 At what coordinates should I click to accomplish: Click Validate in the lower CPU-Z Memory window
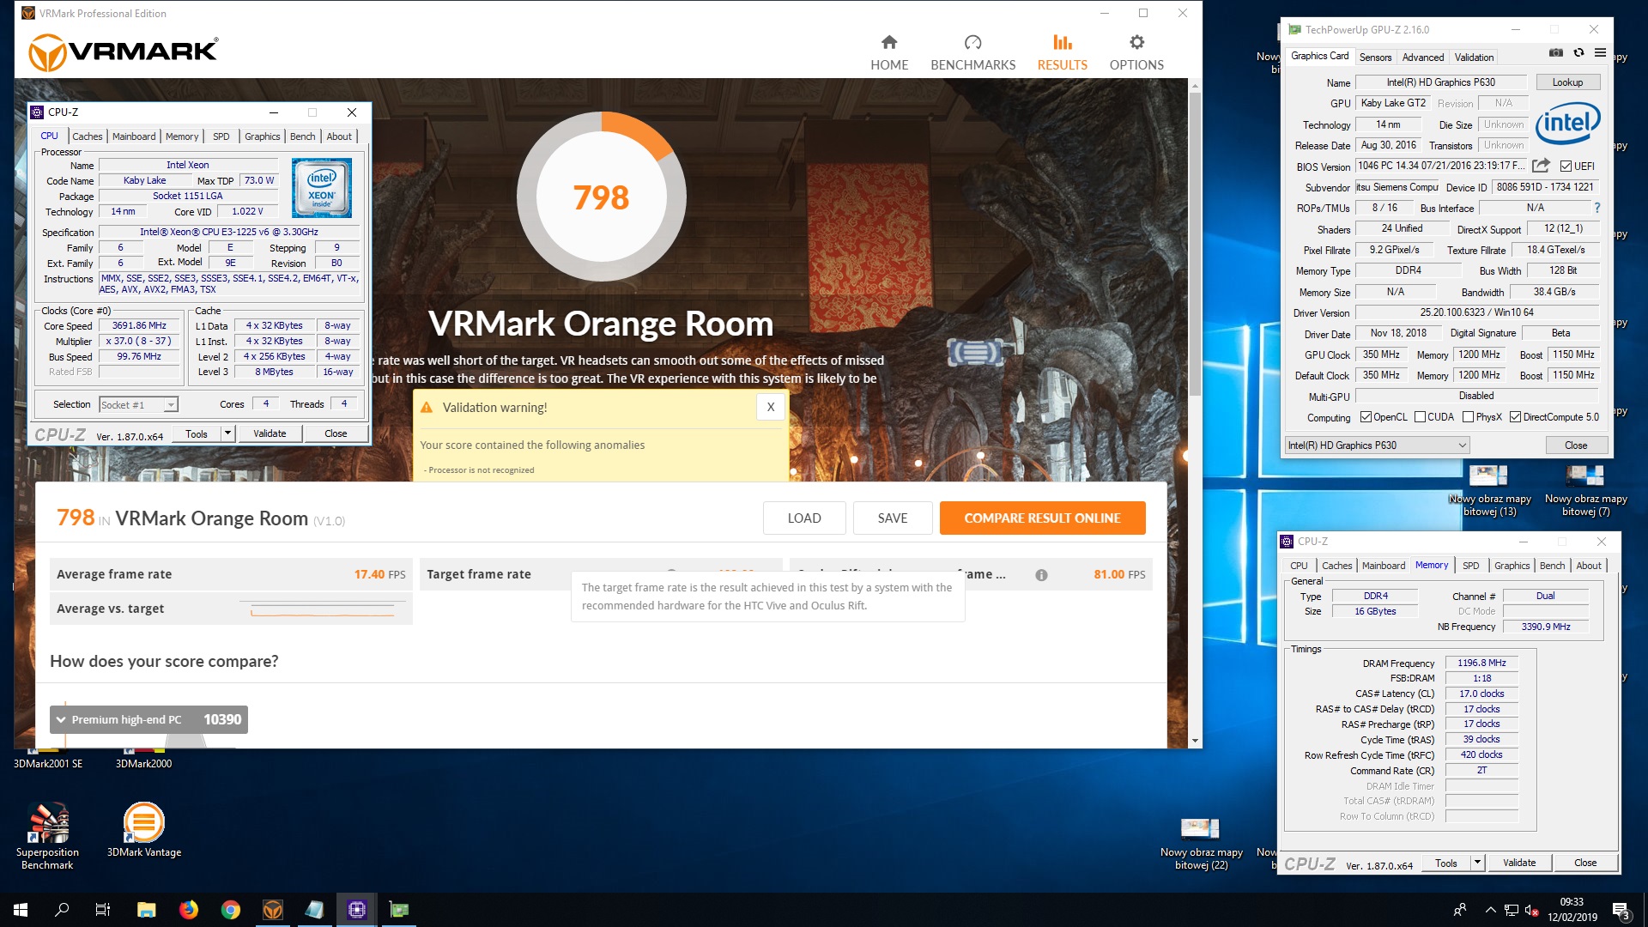1518,863
